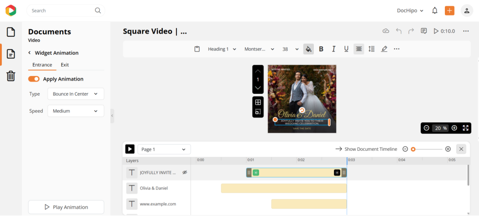This screenshot has height=216, width=479.
Task: Toggle bold formatting
Action: 321,49
